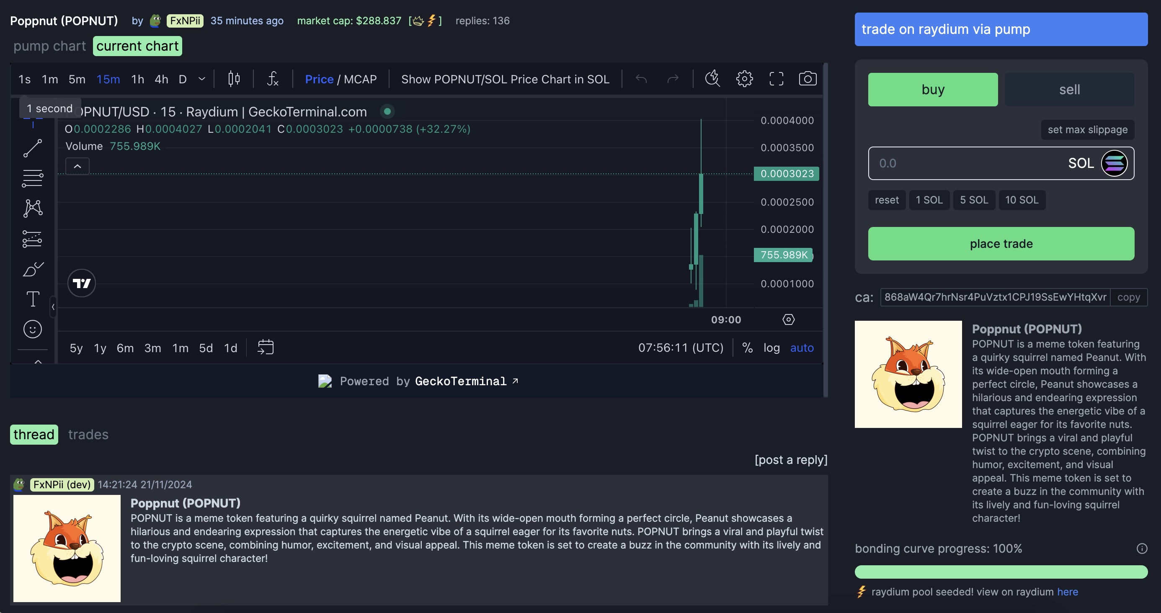This screenshot has height=613, width=1161.
Task: Click the place trade button
Action: [1001, 244]
